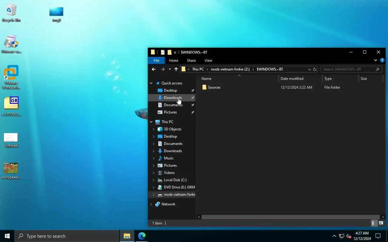
Task: Select the Sources folder
Action: click(x=214, y=87)
